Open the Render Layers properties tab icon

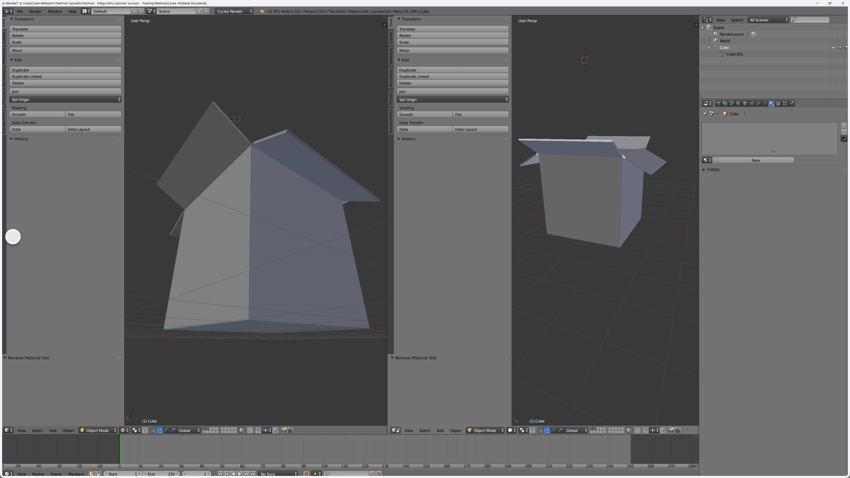click(725, 103)
